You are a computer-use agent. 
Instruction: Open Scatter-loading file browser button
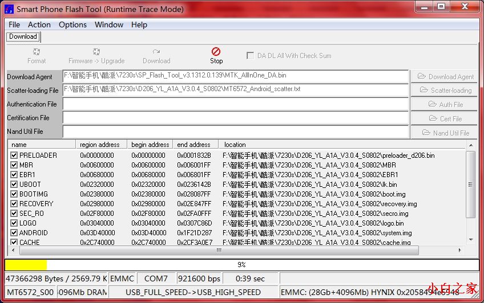tap(444, 90)
